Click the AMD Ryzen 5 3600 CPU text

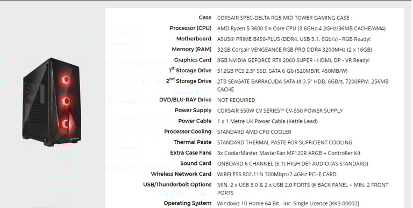tap(301, 29)
